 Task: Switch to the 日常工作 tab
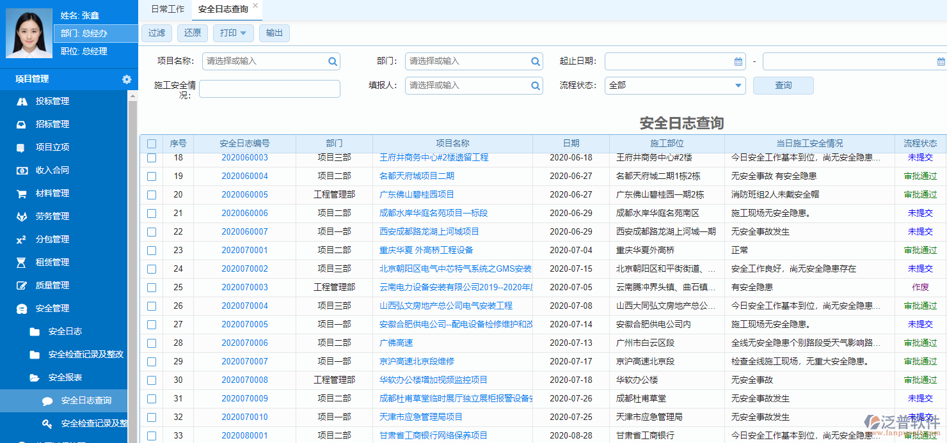pyautogui.click(x=168, y=9)
